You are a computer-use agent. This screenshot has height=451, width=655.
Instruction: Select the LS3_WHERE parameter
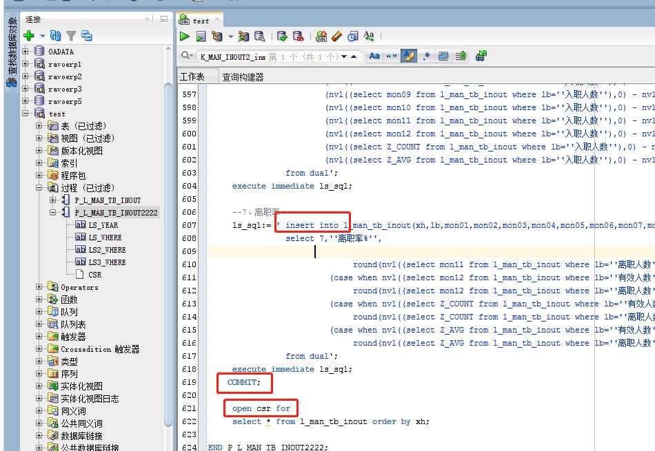[x=107, y=262]
